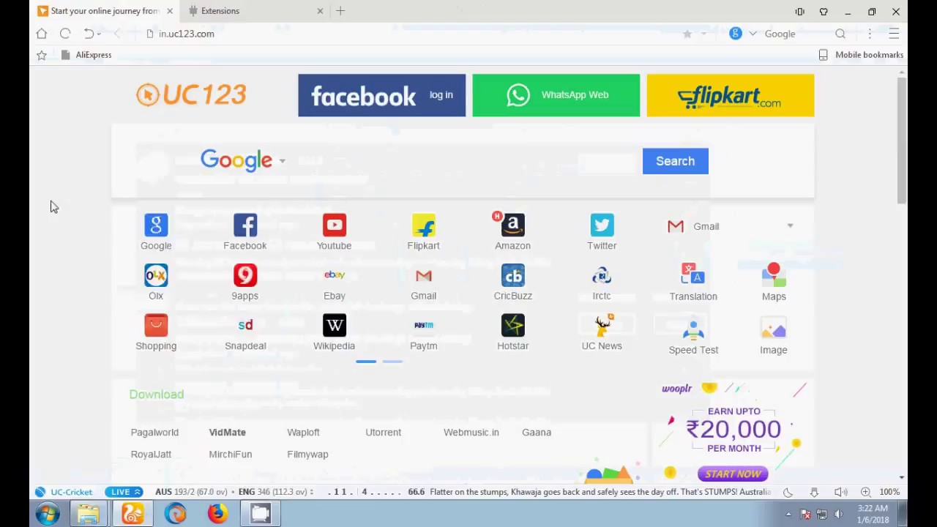Screen dimensions: 937x527
Task: Open the status bar download manager icon
Action: 814,492
